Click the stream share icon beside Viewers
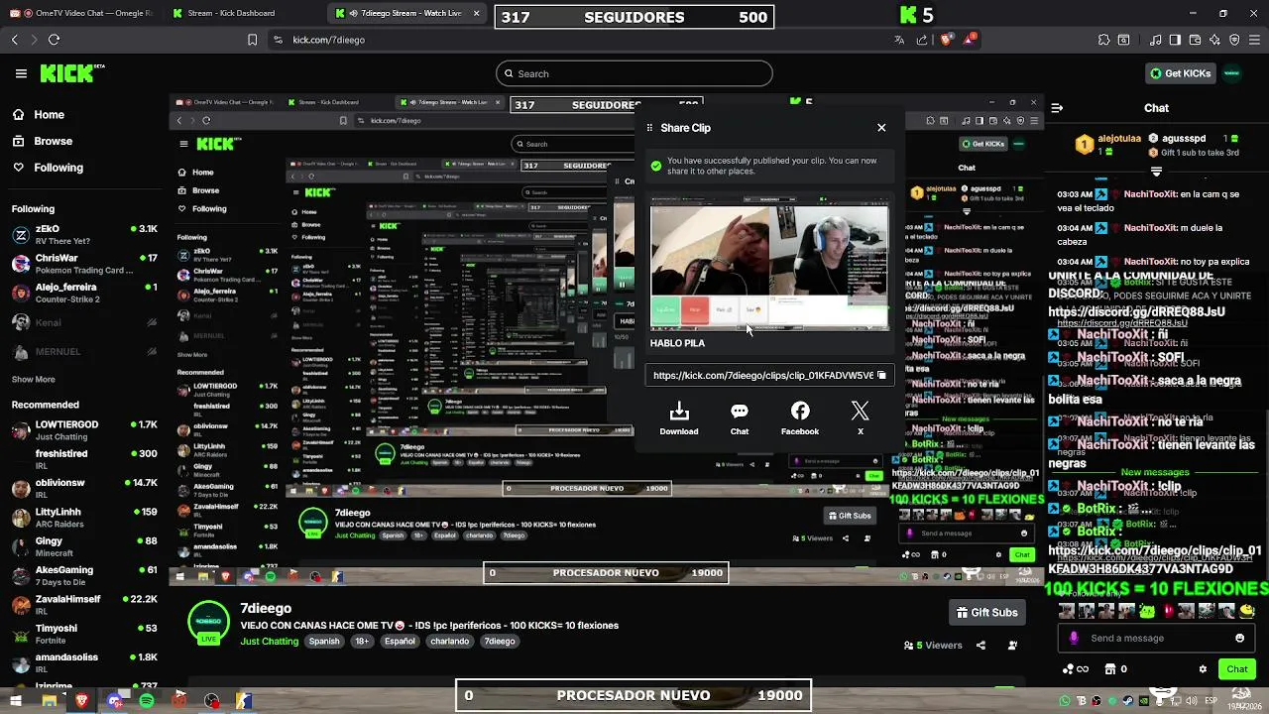Screen dimensions: 1269x714 tap(981, 646)
